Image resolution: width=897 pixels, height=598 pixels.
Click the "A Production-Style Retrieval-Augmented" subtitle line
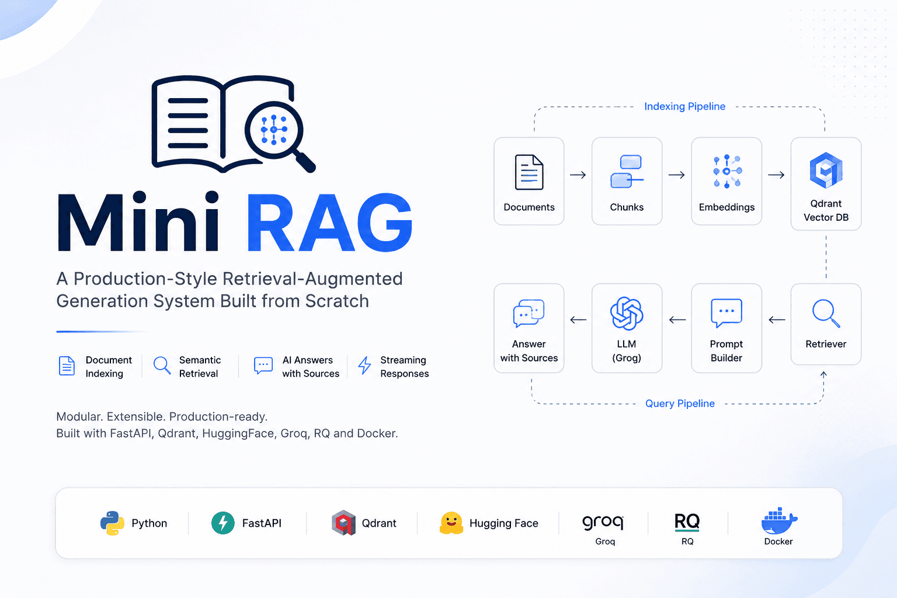230,279
